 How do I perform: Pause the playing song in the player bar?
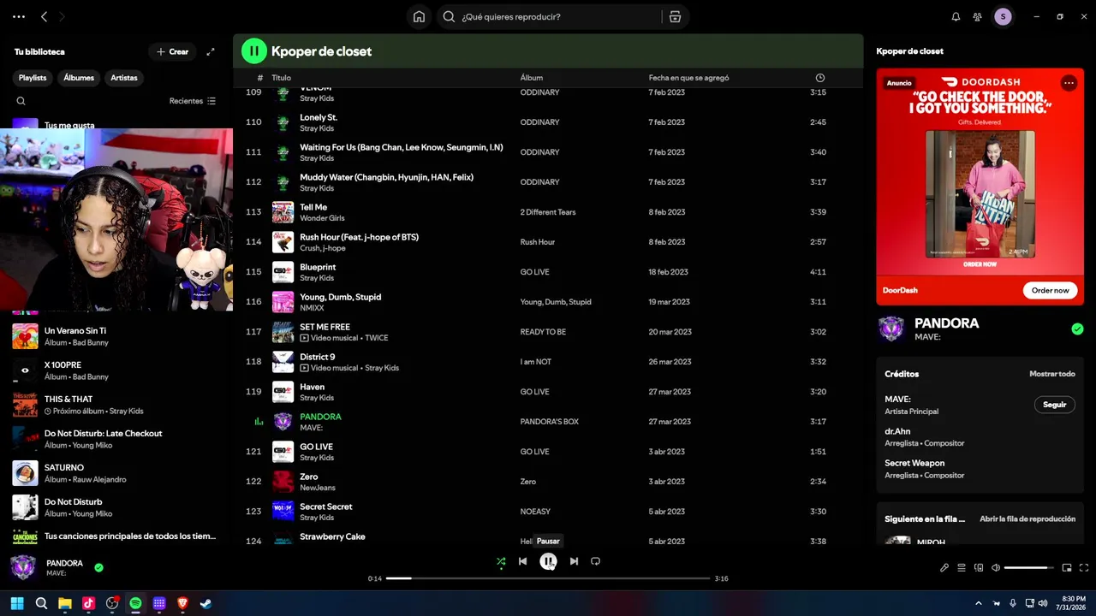click(x=548, y=561)
